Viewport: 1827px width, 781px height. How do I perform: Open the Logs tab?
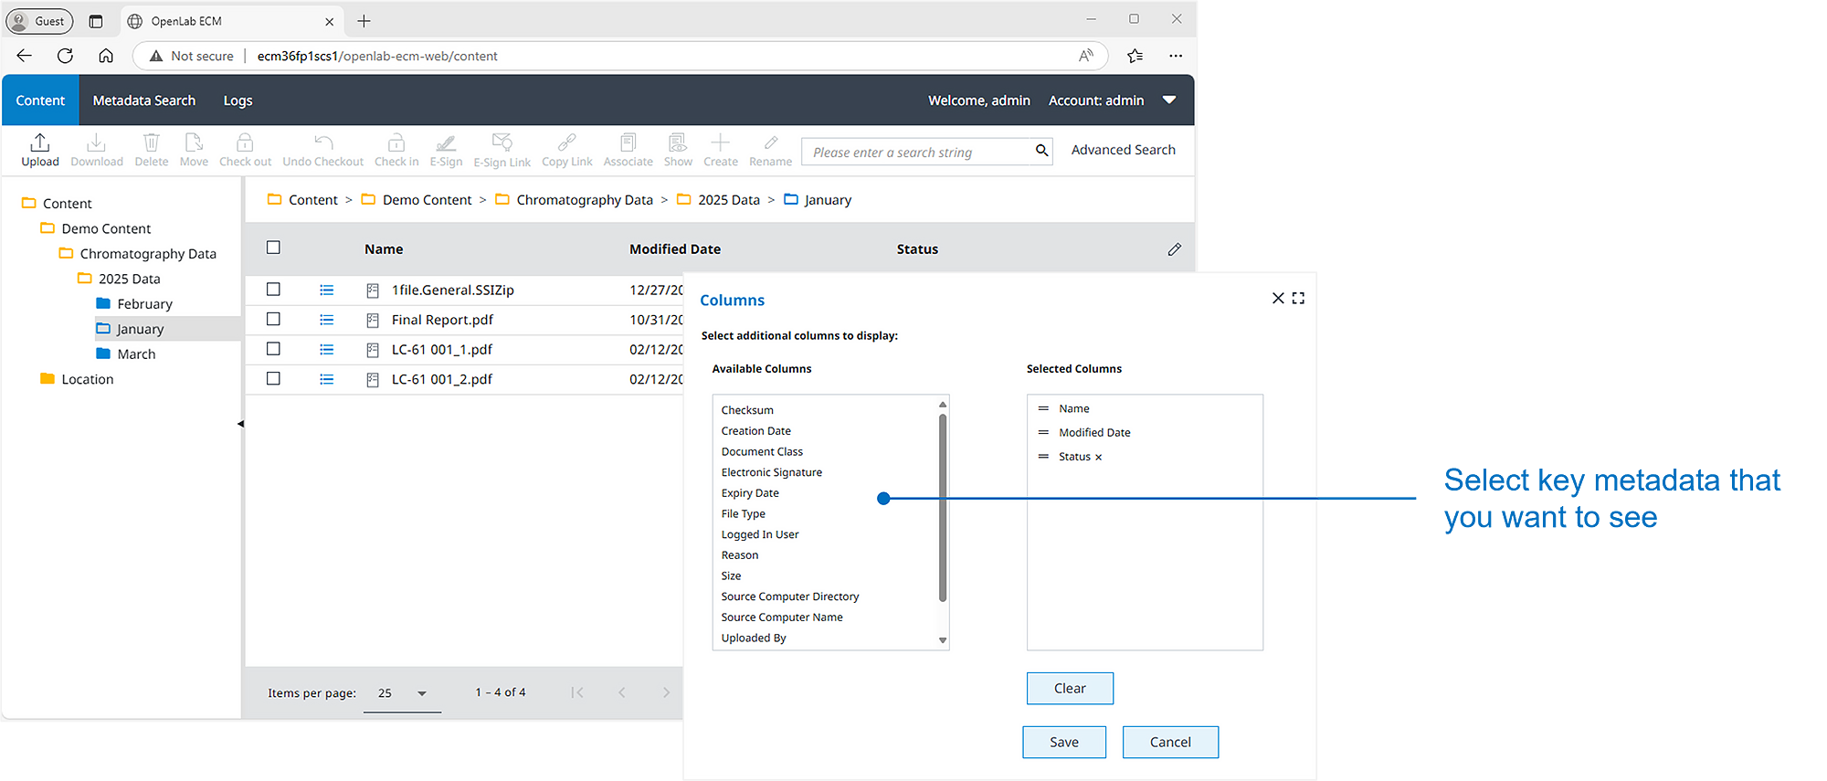(x=238, y=100)
